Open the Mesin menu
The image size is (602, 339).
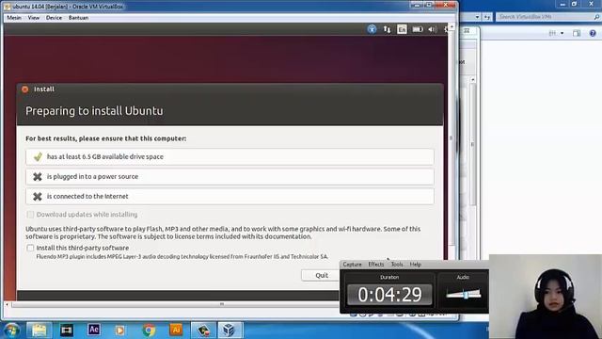14,18
